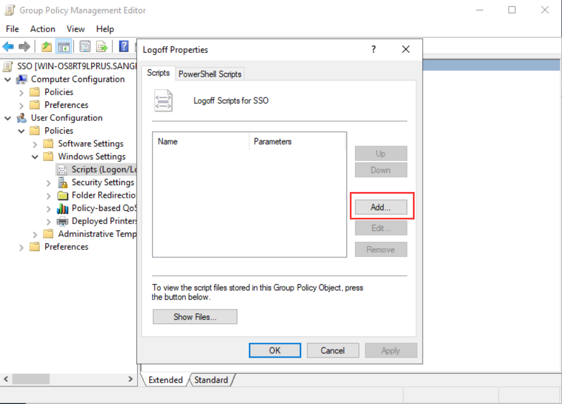Open the File menu
This screenshot has height=404, width=562.
tap(13, 29)
